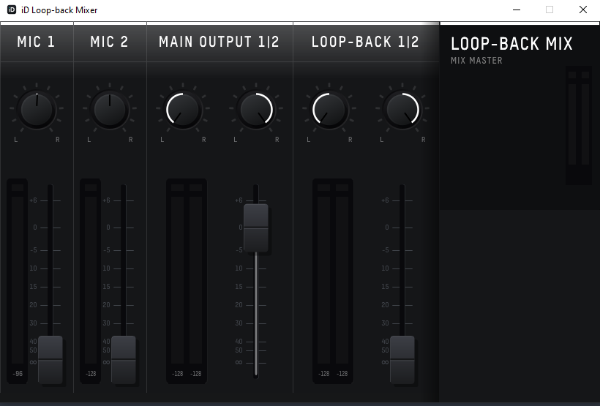The image size is (600, 406).
Task: Click the Main Output 1|2 fader handle
Action: (256, 228)
